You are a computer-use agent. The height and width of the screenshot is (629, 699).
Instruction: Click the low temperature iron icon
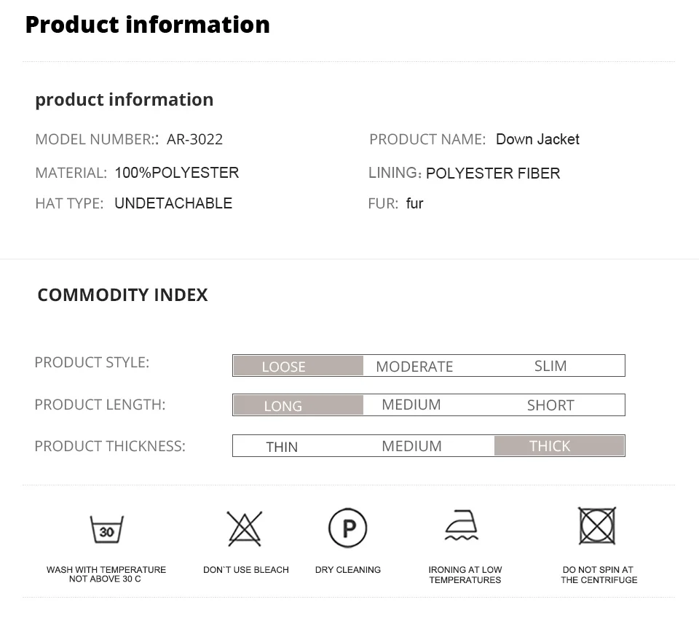coord(462,526)
